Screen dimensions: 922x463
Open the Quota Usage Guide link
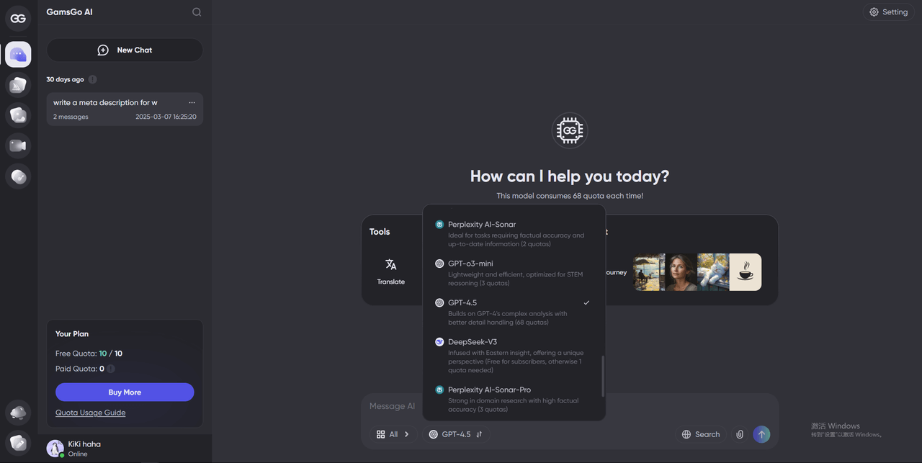point(90,413)
